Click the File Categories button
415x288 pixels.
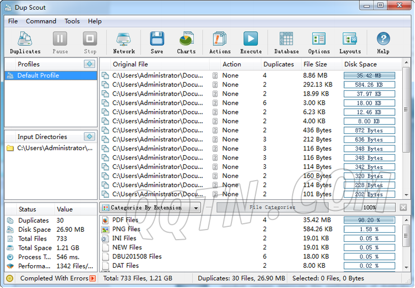click(x=272, y=208)
